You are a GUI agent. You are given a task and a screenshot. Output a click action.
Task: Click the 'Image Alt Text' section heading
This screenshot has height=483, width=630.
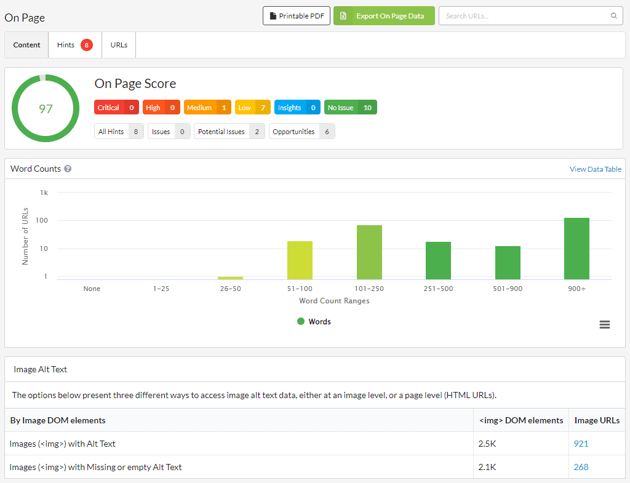[40, 369]
